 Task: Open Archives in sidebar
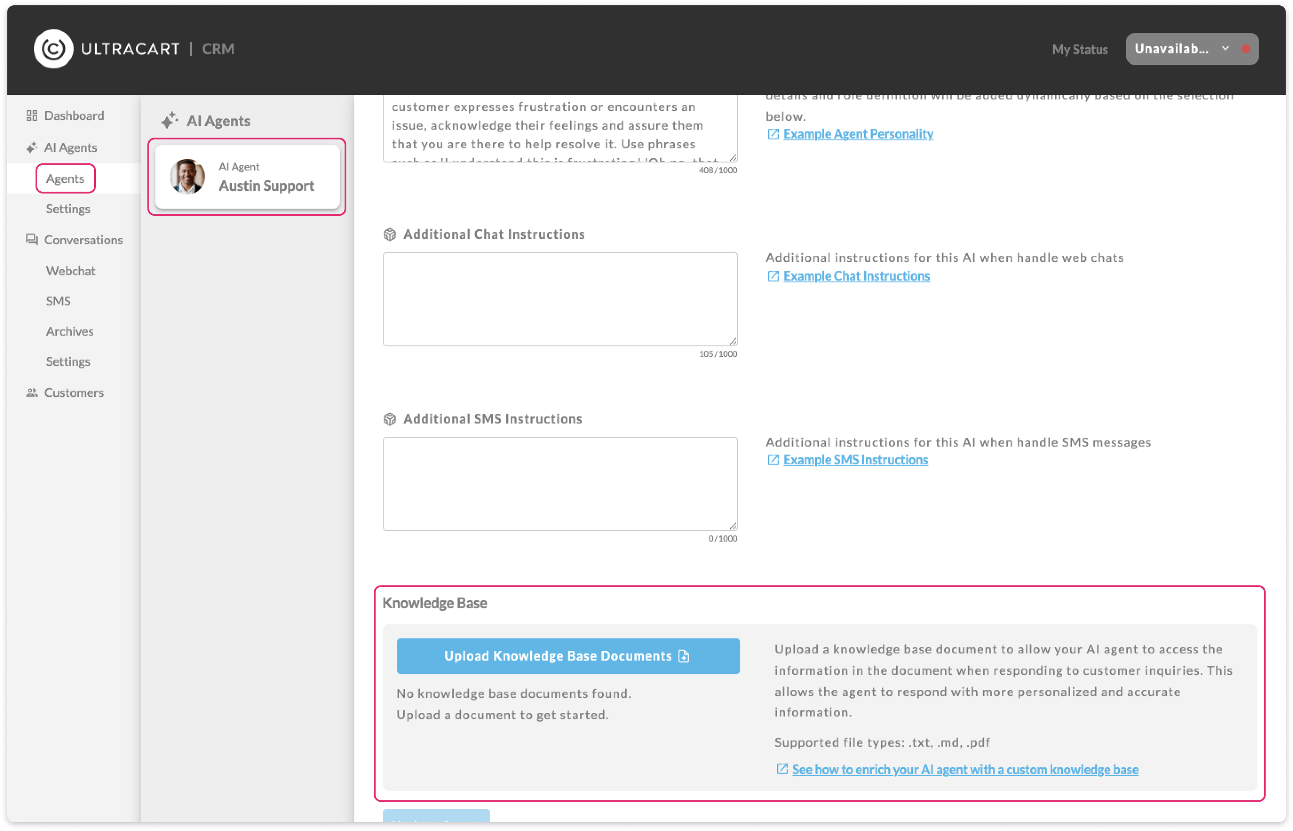[70, 331]
